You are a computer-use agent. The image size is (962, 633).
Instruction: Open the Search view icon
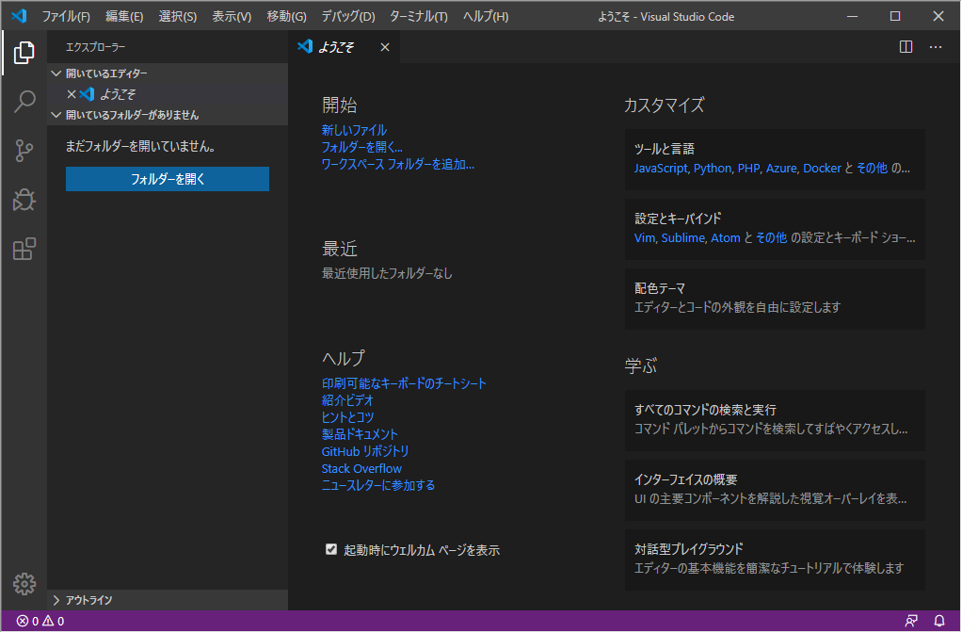24,102
